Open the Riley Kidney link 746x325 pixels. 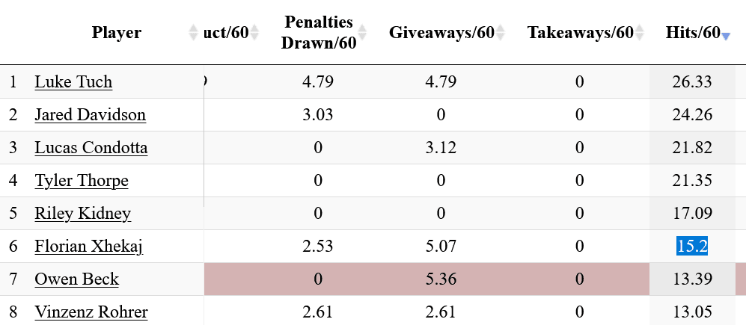pos(82,214)
